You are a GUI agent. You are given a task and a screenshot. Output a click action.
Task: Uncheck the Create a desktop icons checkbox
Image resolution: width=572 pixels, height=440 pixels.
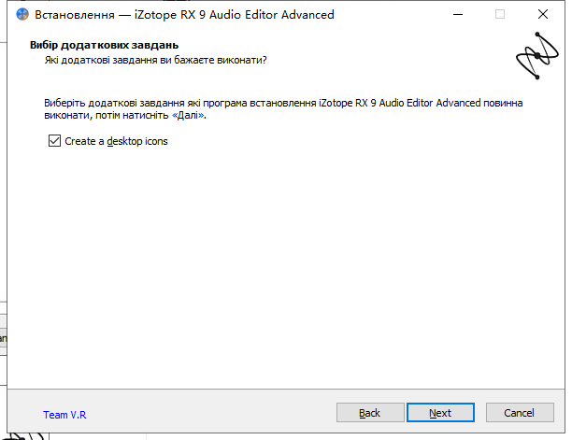click(53, 141)
